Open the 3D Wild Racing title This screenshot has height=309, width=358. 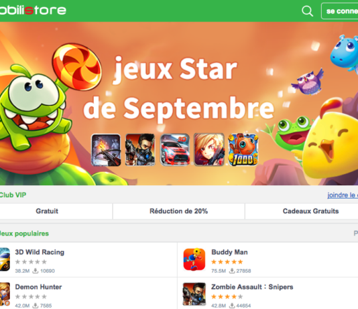click(x=40, y=252)
